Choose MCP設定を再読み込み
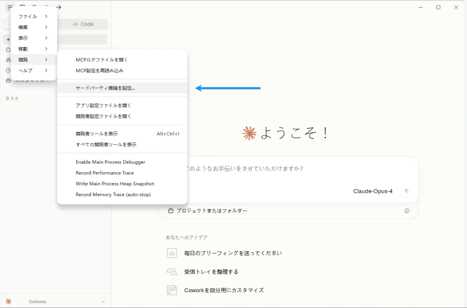 point(122,71)
